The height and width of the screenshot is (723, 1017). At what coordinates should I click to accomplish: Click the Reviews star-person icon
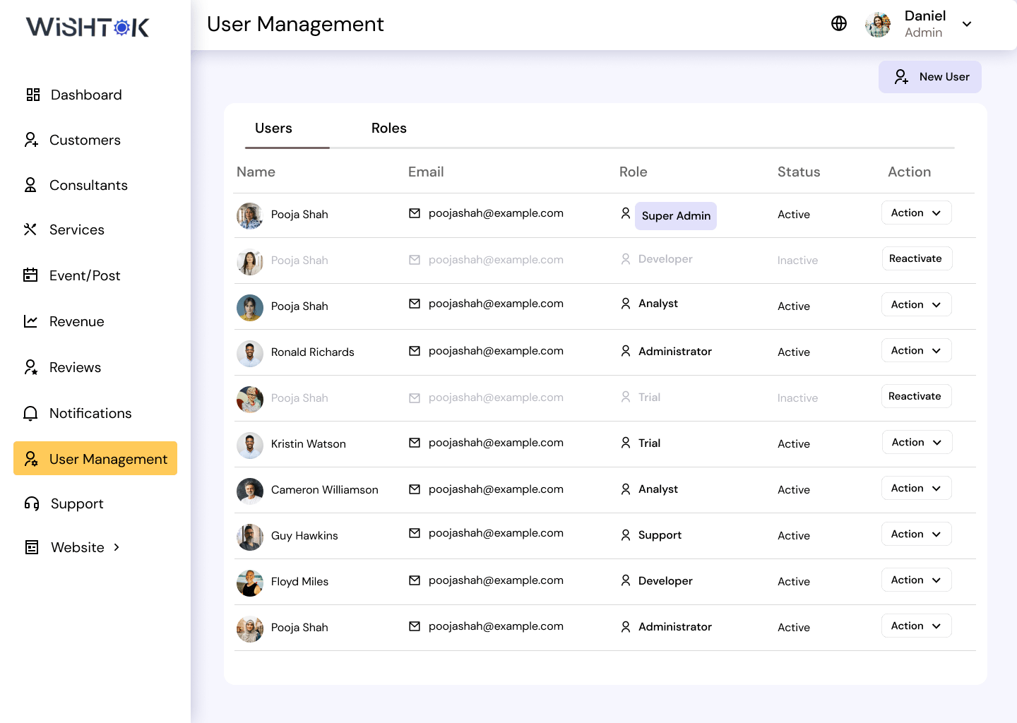[x=30, y=367]
